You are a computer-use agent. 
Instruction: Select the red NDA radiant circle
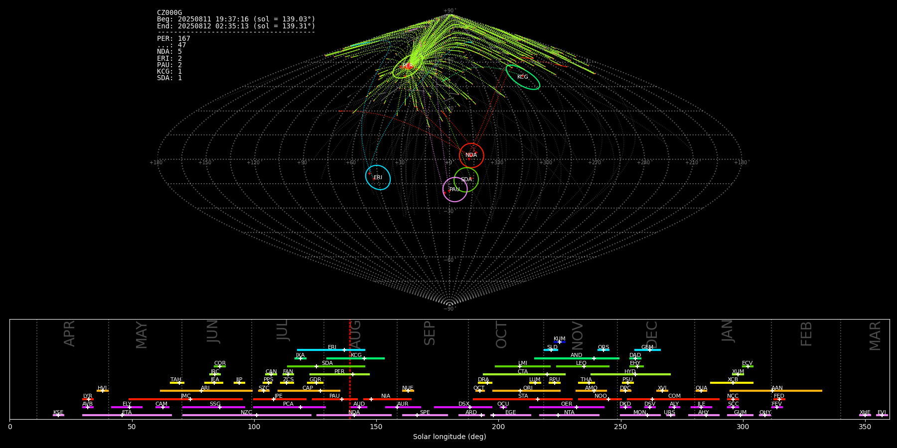(x=471, y=155)
